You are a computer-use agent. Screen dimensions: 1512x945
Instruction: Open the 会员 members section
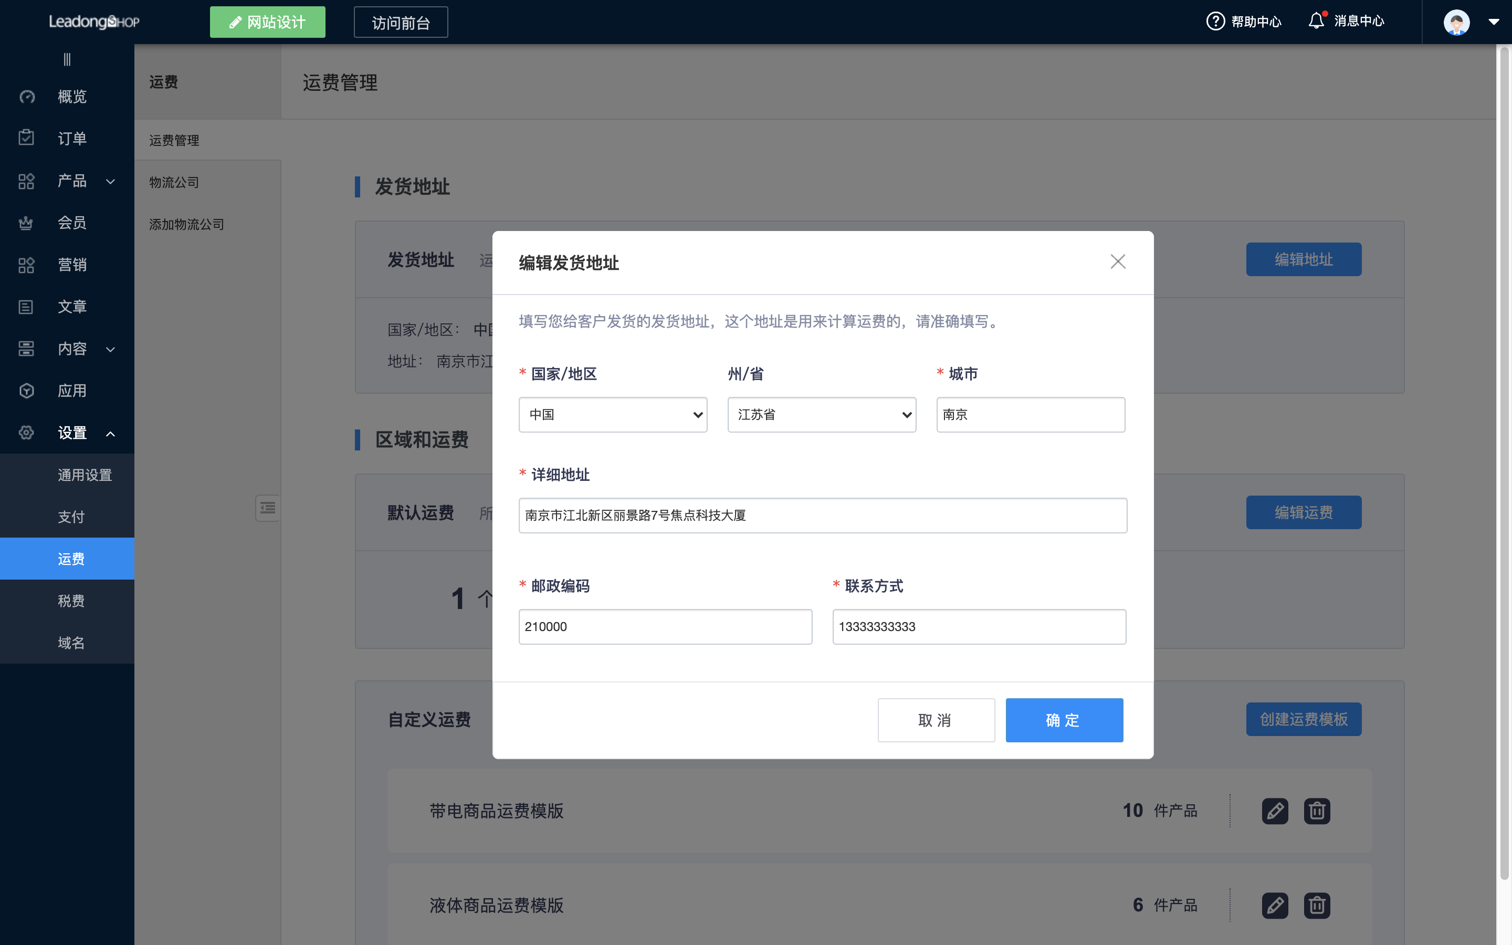[x=71, y=223]
